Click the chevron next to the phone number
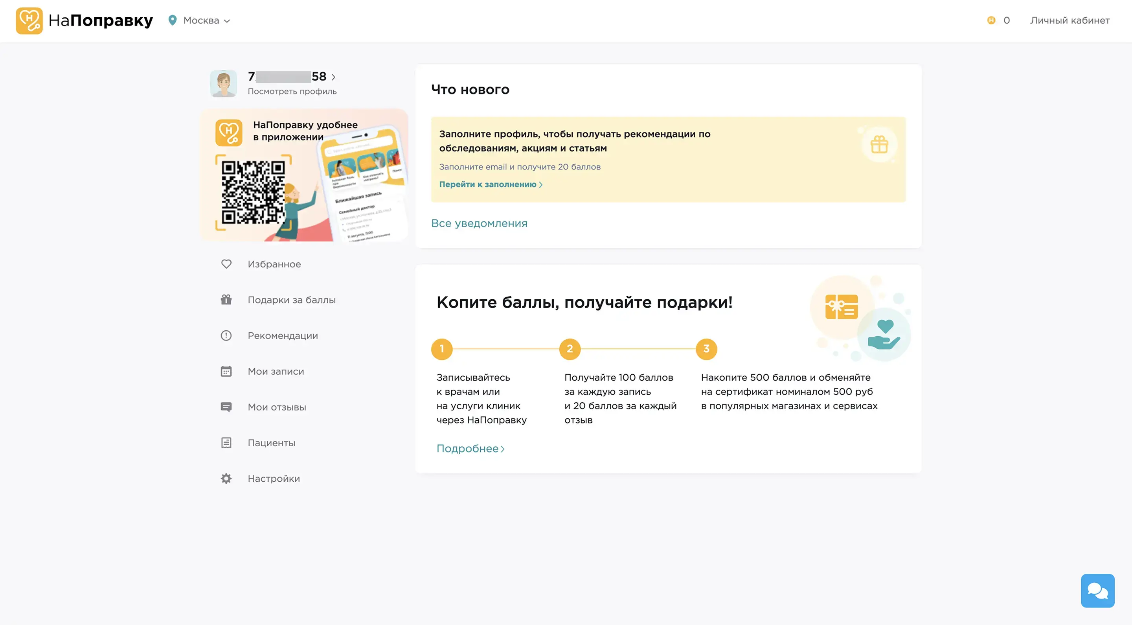The height and width of the screenshot is (637, 1132). [x=334, y=77]
